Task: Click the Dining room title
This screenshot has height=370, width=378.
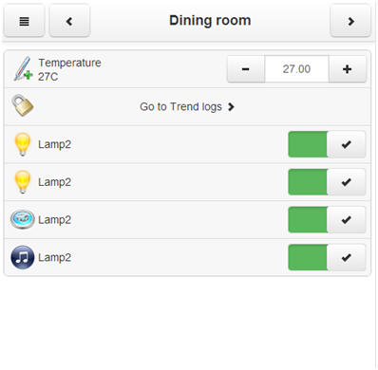Action: coord(210,21)
